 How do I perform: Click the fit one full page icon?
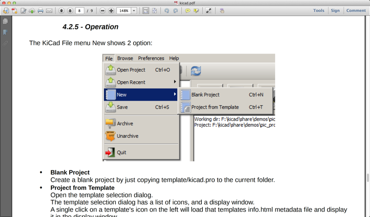pos(154,10)
